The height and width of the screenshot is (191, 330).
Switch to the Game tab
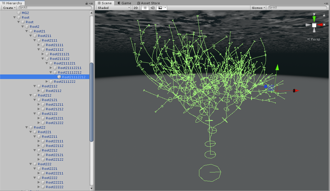pyautogui.click(x=124, y=3)
